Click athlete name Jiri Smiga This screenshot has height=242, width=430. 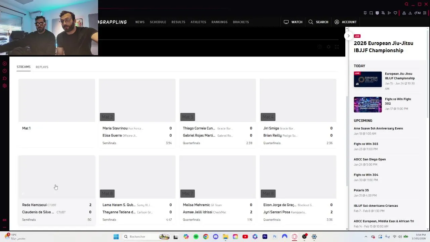click(271, 128)
